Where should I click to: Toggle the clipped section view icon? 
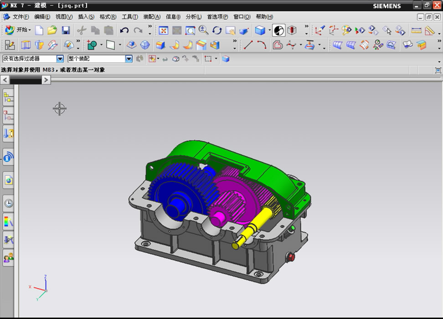pos(292,31)
